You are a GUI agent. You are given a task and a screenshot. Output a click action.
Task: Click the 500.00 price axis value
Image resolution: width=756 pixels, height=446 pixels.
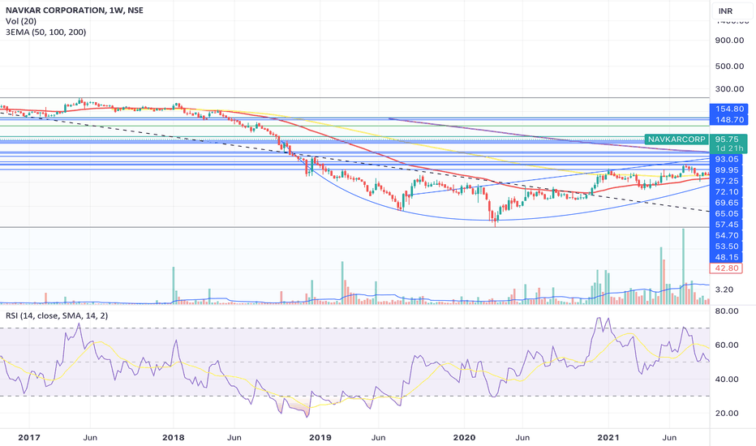click(x=729, y=66)
